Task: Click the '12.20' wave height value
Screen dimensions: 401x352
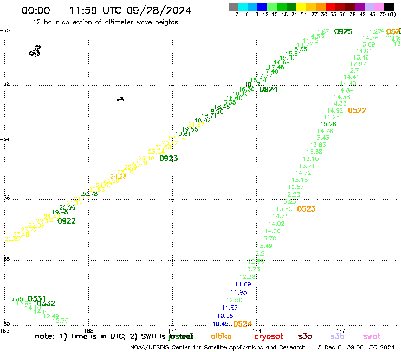Action: [292, 194]
